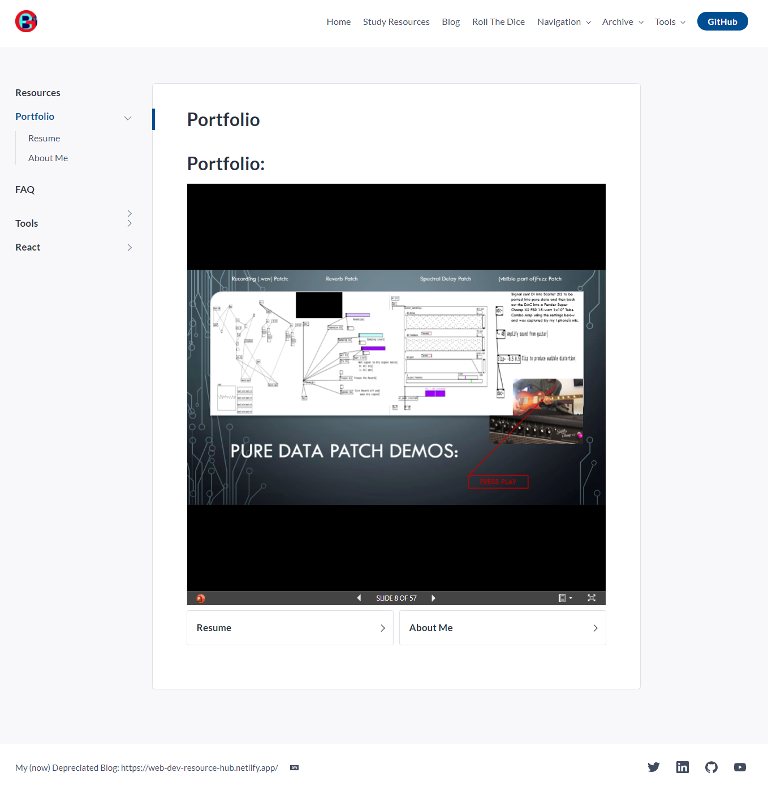The width and height of the screenshot is (768, 794).
Task: Click the DEV badge icon in footer
Action: click(x=294, y=768)
